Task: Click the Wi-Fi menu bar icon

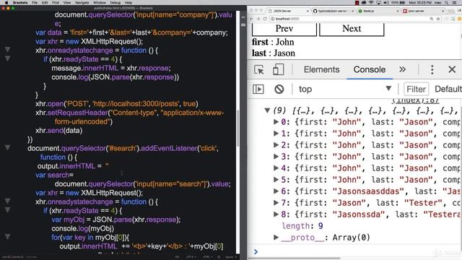Action: pyautogui.click(x=371, y=3)
